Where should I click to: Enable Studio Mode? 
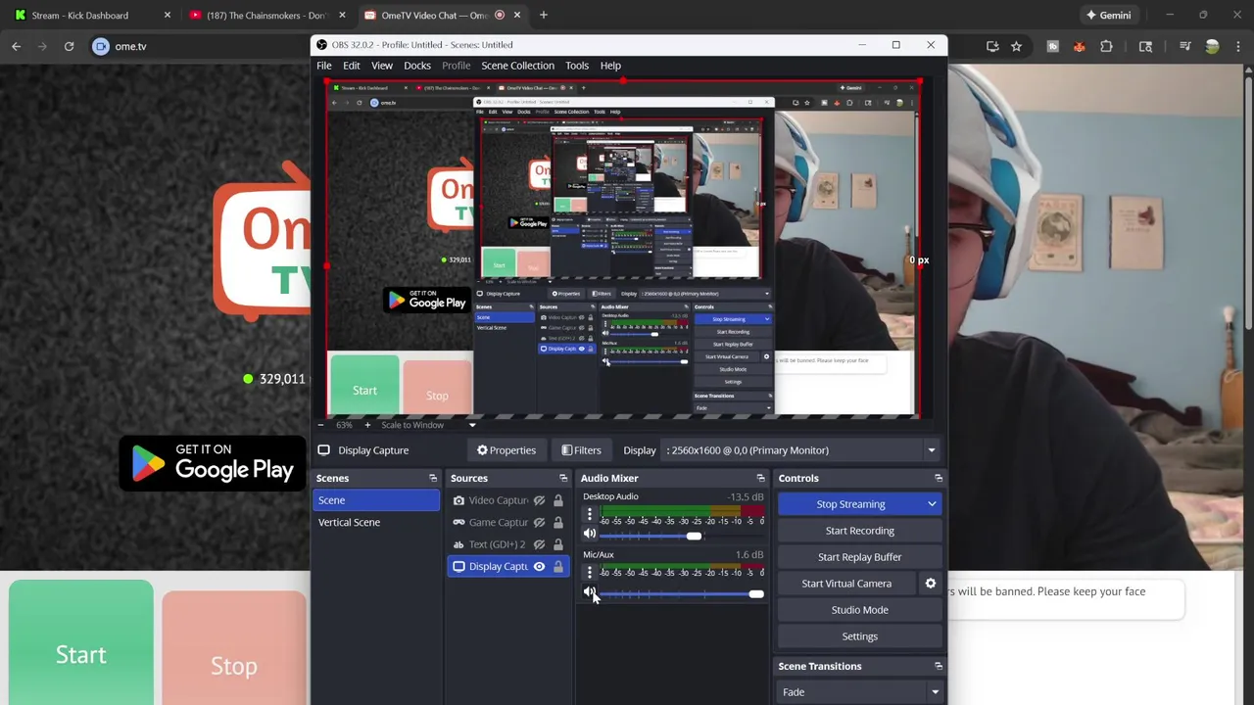point(859,610)
